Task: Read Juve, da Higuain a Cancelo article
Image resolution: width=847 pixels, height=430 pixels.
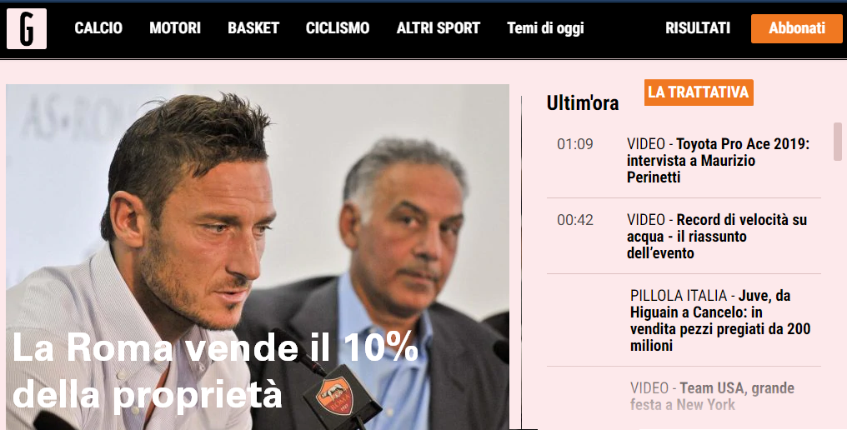Action: tap(720, 320)
